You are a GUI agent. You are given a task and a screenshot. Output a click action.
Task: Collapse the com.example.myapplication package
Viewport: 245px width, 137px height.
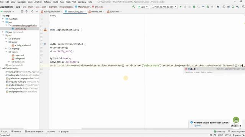[6, 25]
